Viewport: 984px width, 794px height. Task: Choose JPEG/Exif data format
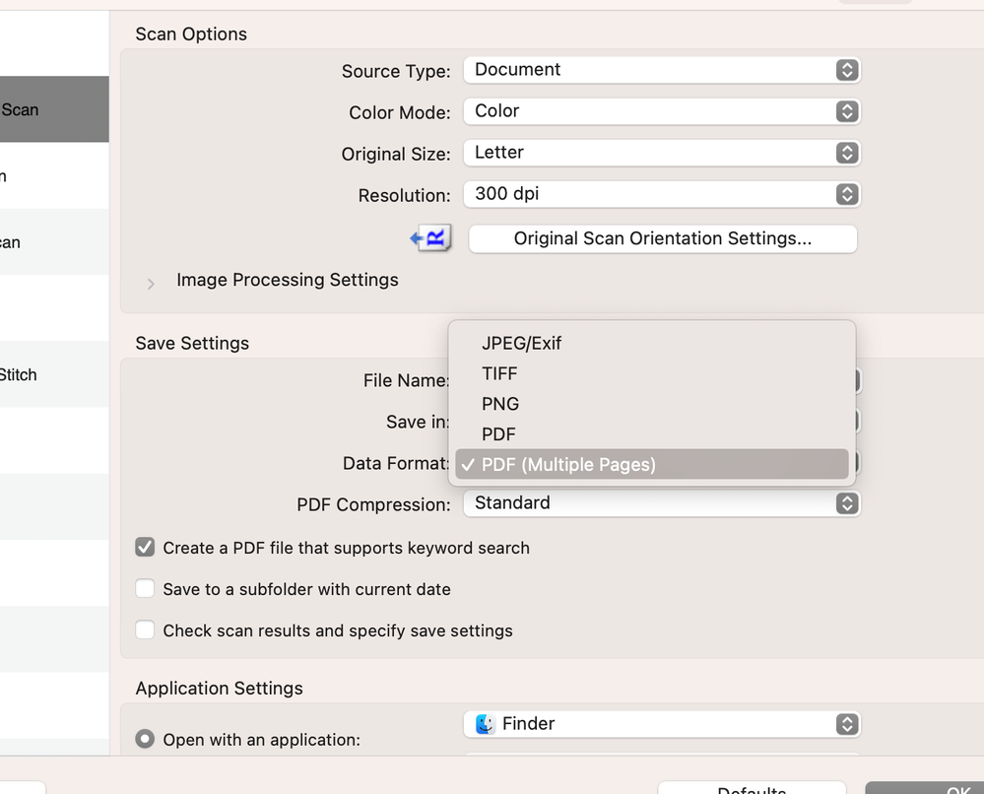pyautogui.click(x=521, y=344)
